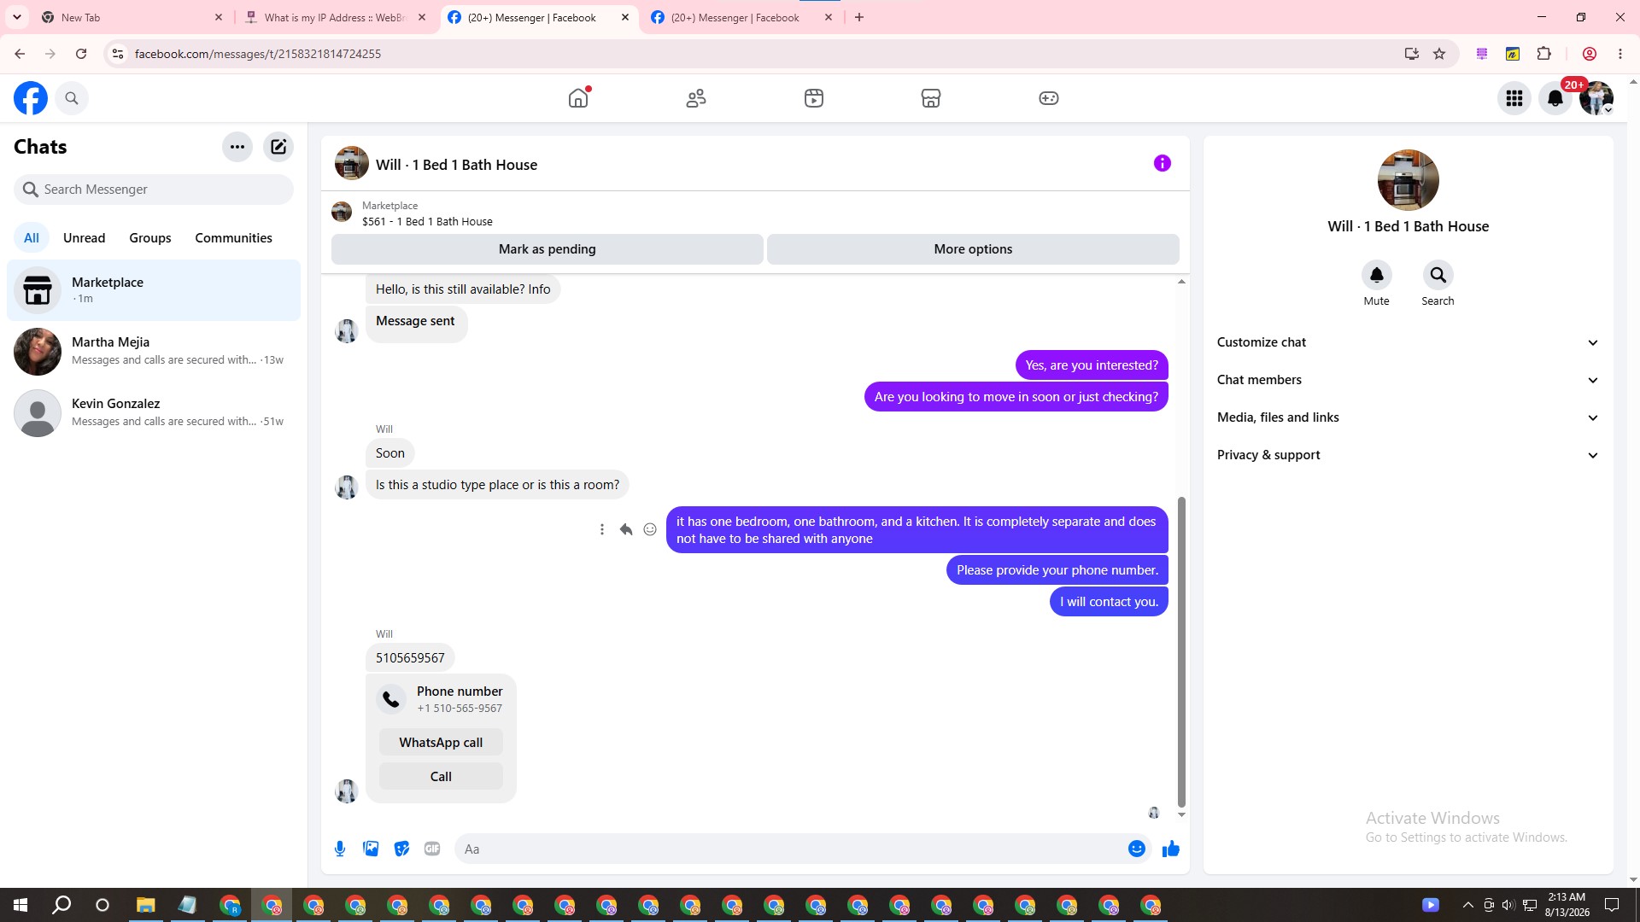Click the conversation scrollbar thumb
Image resolution: width=1640 pixels, height=922 pixels.
(1182, 651)
